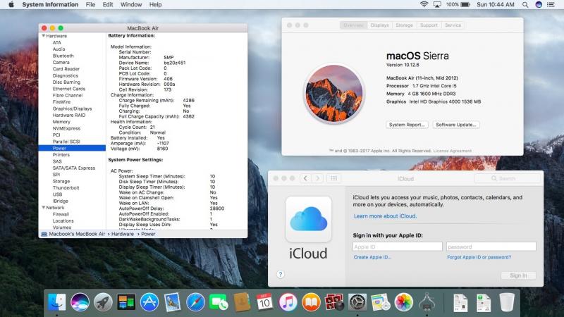The height and width of the screenshot is (317, 564).
Task: Collapse the Hardware section triangle
Action: (x=44, y=36)
